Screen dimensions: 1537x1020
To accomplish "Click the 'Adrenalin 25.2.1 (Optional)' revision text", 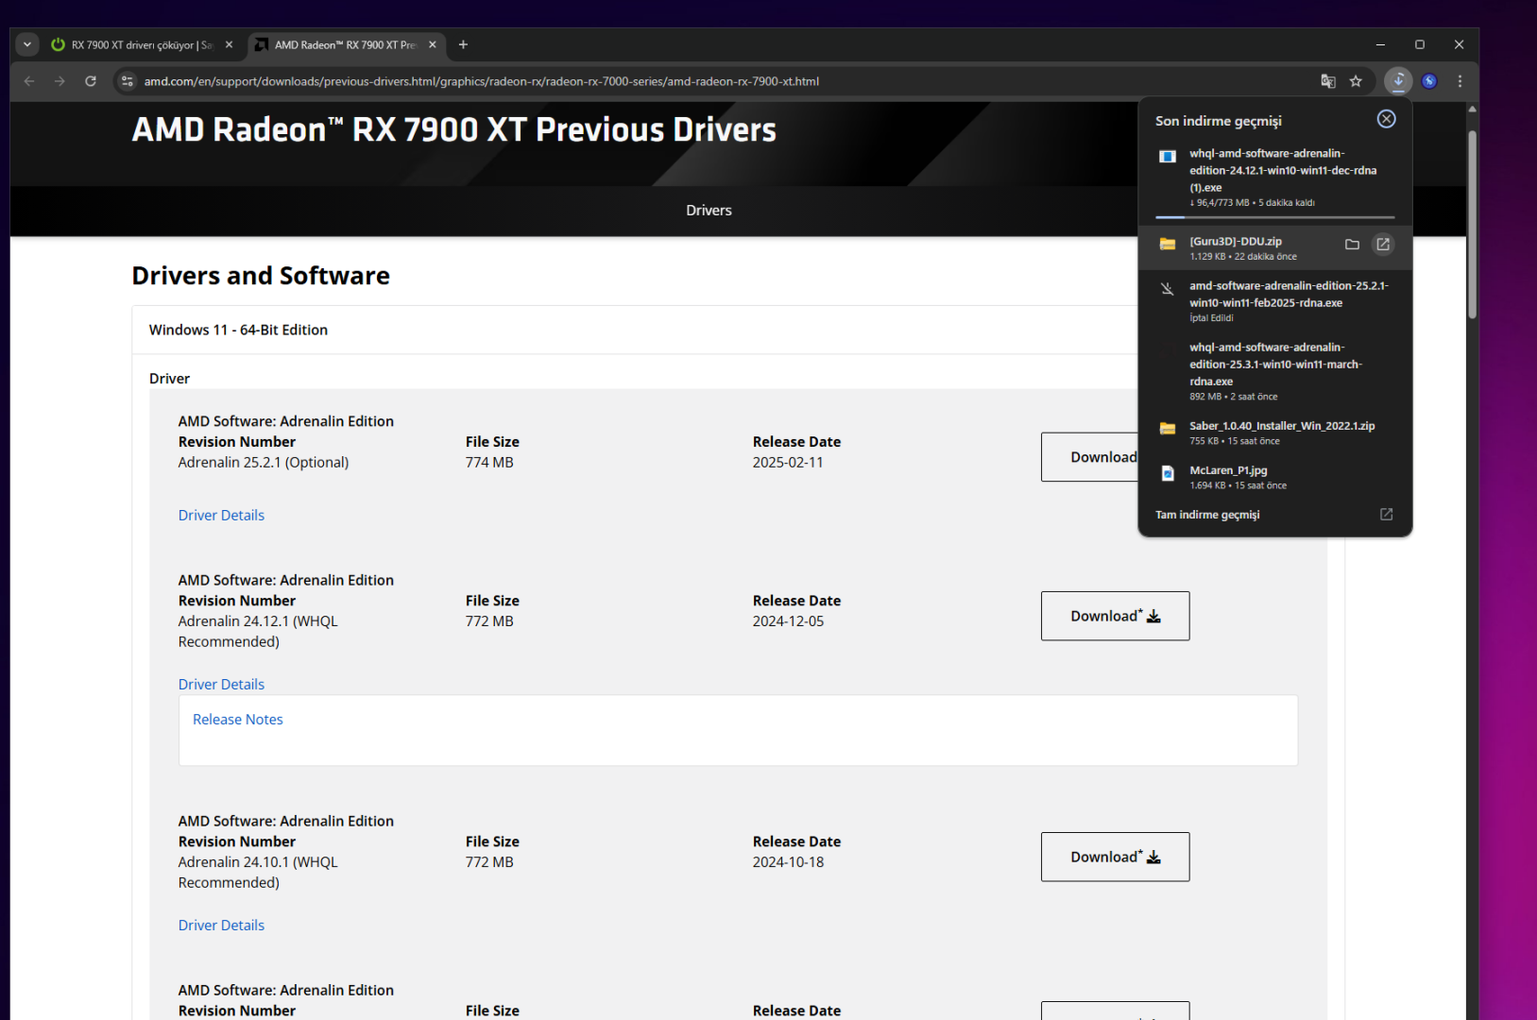I will tap(264, 463).
